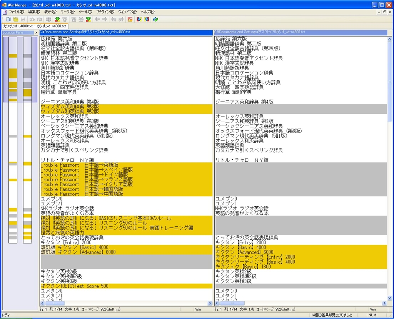Click the NUM indicator in the status bar
The width and height of the screenshot is (394, 319).
pyautogui.click(x=372, y=315)
